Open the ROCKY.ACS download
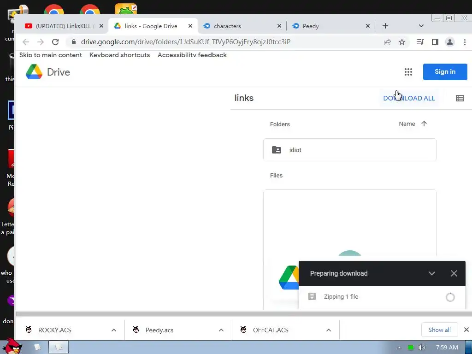This screenshot has width=472, height=354. pyautogui.click(x=54, y=330)
